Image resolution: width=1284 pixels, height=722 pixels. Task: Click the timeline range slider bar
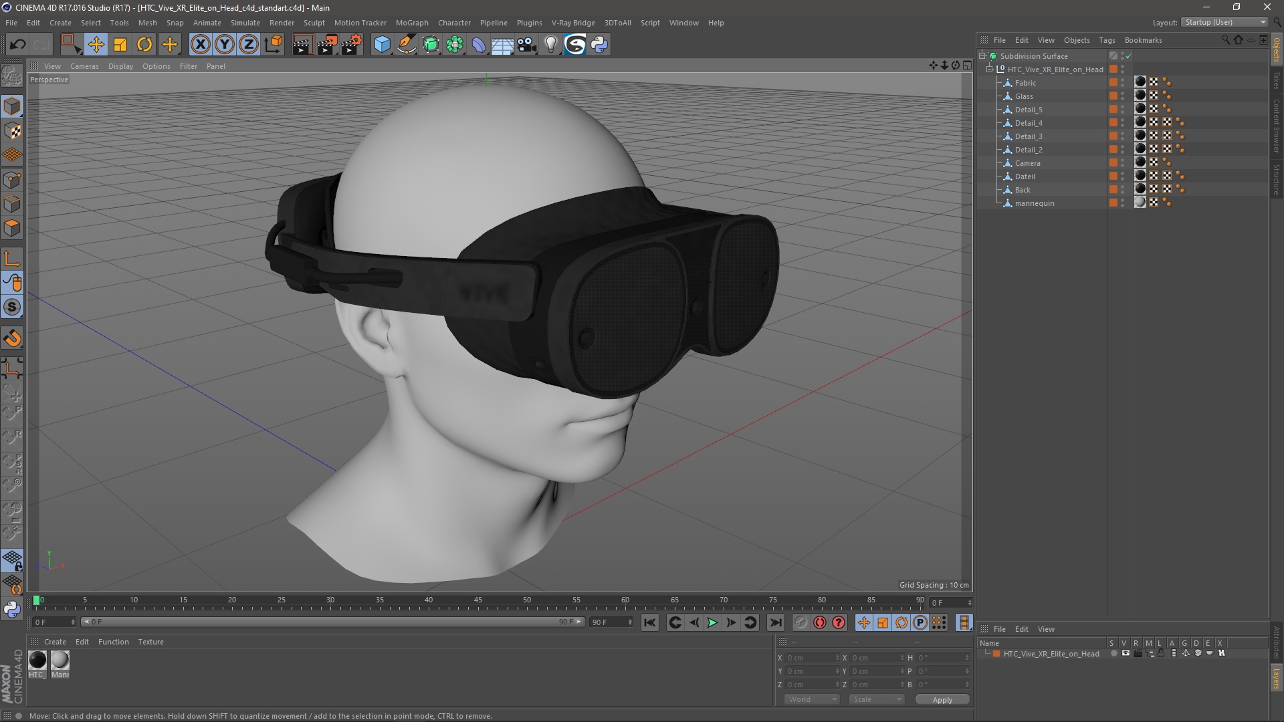click(x=332, y=622)
